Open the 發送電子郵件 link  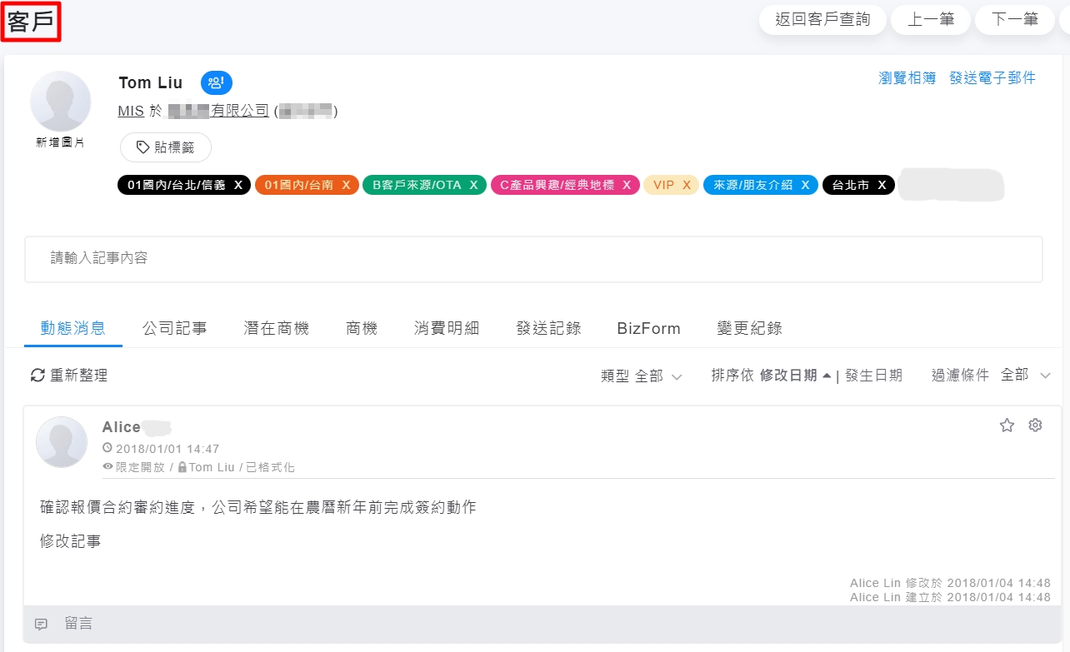click(992, 78)
